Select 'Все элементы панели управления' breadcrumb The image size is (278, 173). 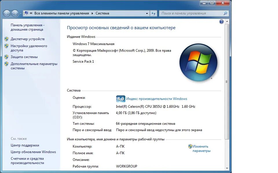(x=61, y=13)
